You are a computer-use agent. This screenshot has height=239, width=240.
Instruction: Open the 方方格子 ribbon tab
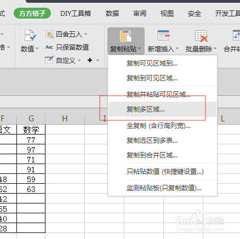coord(32,13)
